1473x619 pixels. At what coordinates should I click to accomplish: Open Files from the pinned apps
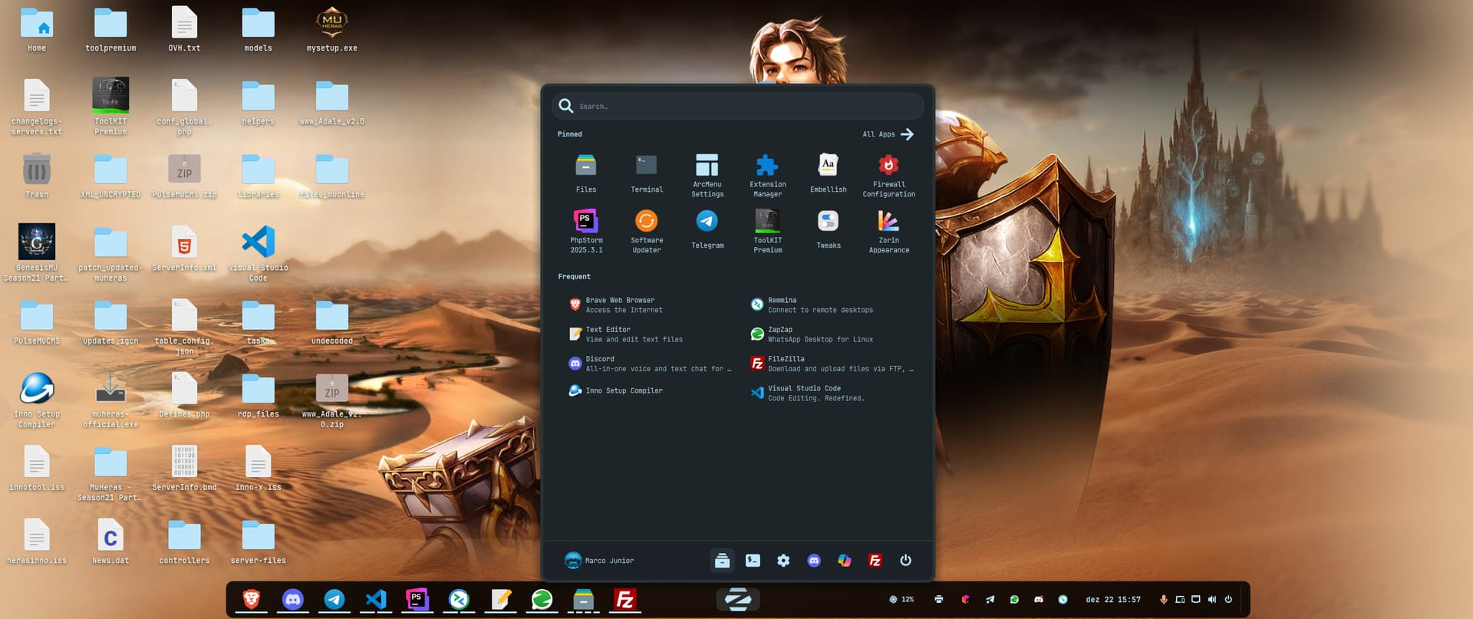point(586,173)
